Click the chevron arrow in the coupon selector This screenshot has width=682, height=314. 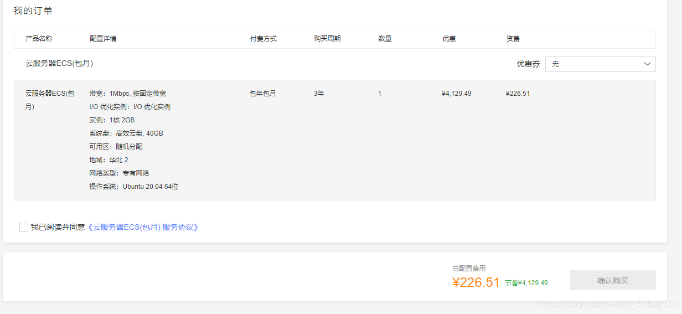click(647, 64)
